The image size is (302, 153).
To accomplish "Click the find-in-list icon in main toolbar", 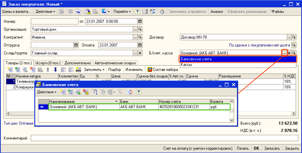I will point(62,12).
